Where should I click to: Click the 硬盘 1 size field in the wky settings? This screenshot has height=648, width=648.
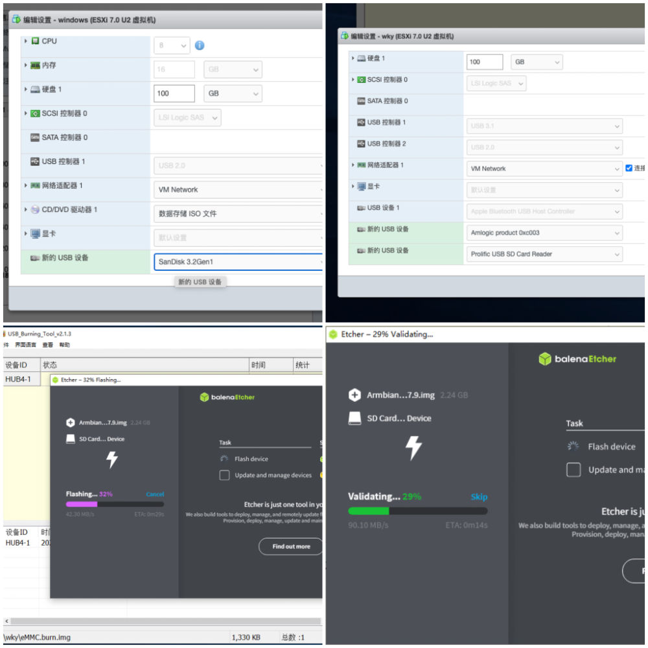pos(484,62)
